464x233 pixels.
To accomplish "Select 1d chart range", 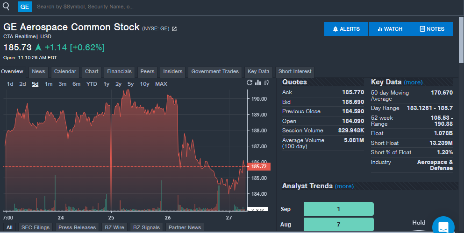I will coord(10,84).
